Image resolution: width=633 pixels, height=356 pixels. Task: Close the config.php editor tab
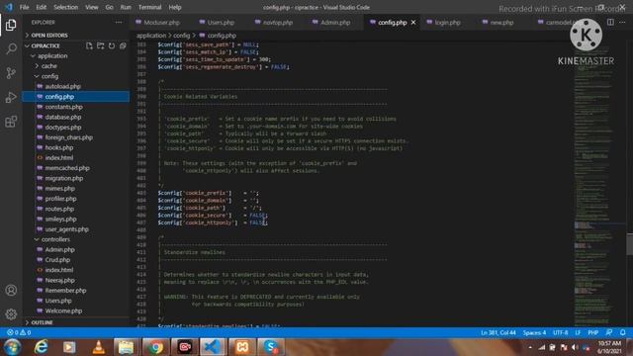click(413, 23)
